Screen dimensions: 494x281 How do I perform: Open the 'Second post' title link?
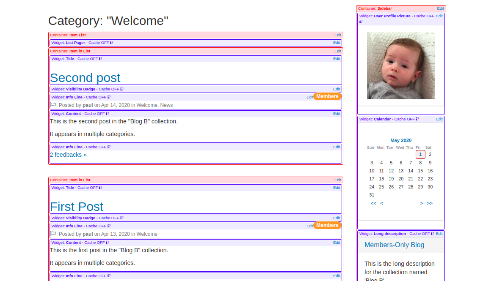click(x=85, y=78)
